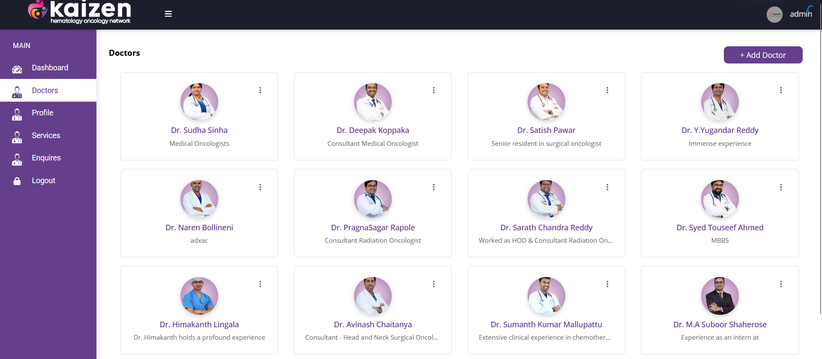Open options menu for Dr. Naren Bollineni
Image resolution: width=822 pixels, height=359 pixels.
pos(260,187)
